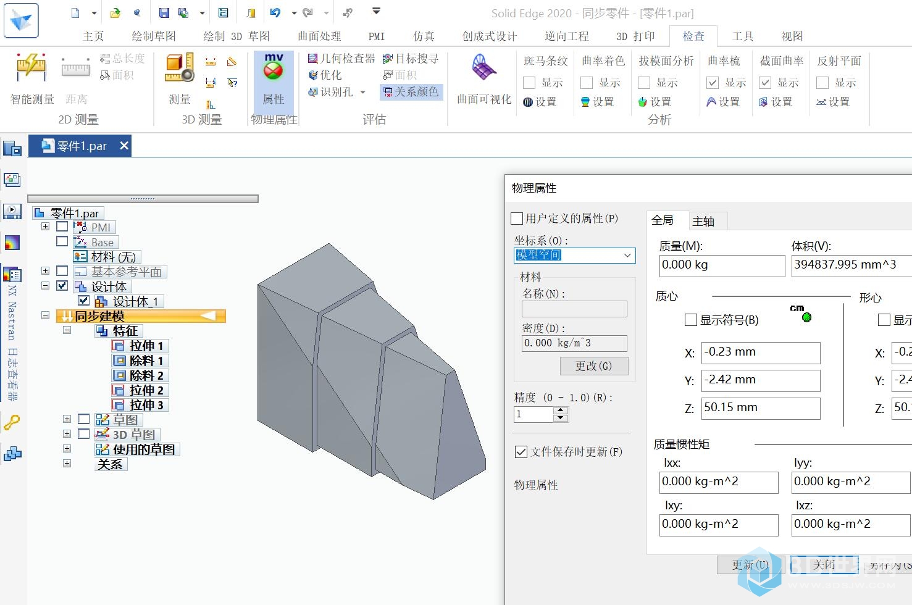Click the PathFinder panel grip bar
Image resolution: width=912 pixels, height=605 pixels.
click(x=143, y=199)
